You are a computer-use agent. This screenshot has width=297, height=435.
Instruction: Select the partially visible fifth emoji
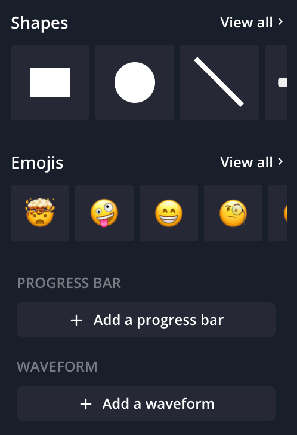pyautogui.click(x=278, y=213)
